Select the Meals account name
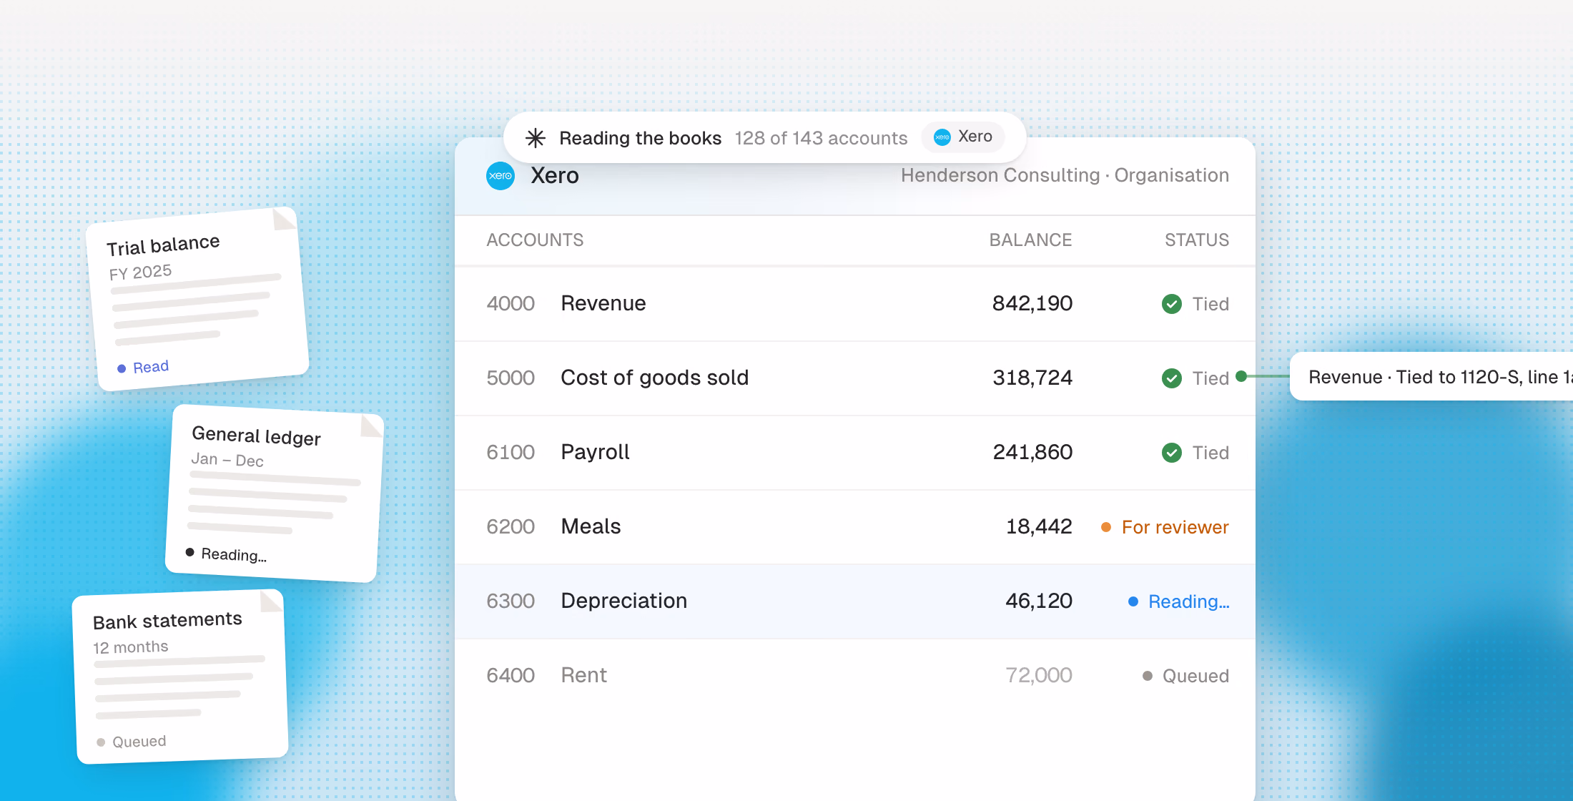The height and width of the screenshot is (801, 1573). coord(591,526)
